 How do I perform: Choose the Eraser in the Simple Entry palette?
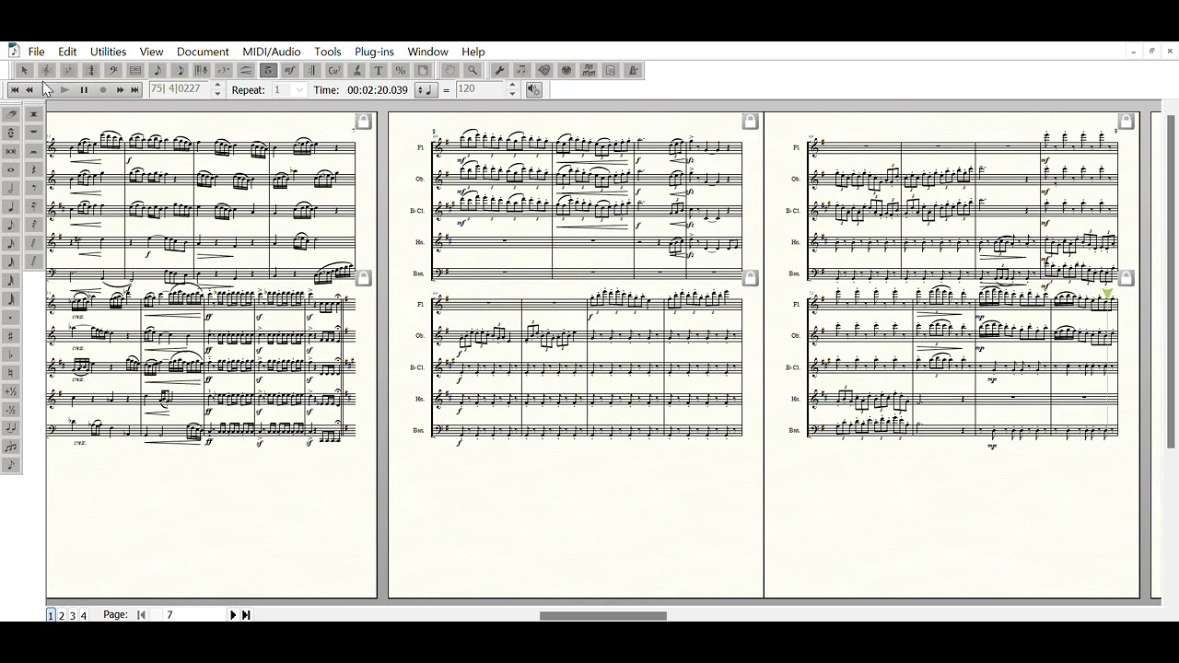point(11,114)
